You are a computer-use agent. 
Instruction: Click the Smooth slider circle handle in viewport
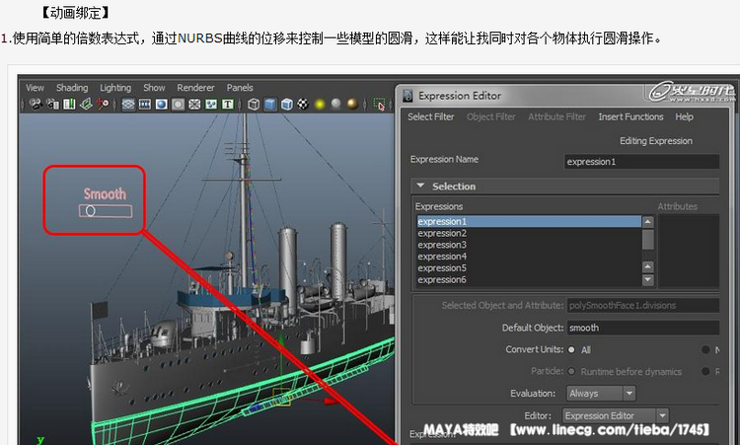tap(91, 210)
